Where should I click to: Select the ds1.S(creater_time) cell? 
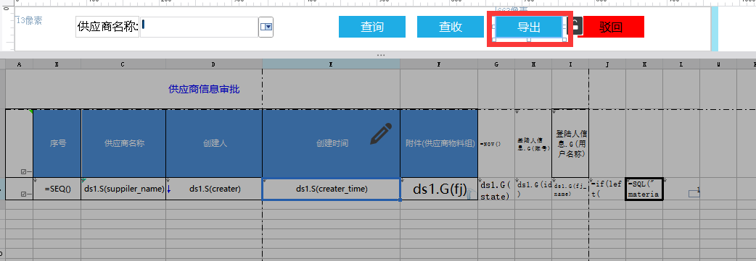click(332, 189)
